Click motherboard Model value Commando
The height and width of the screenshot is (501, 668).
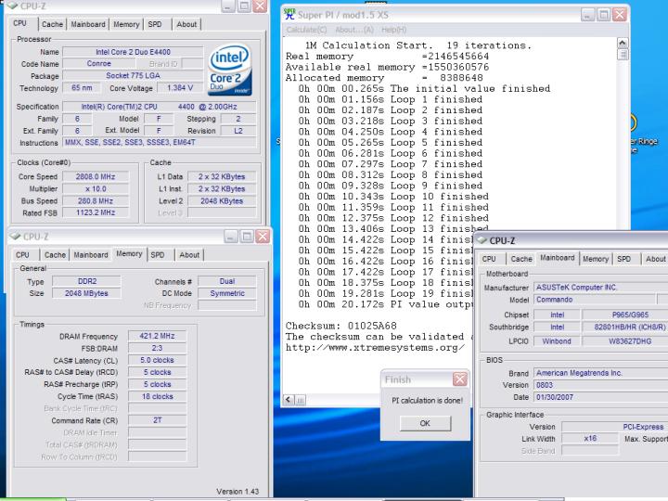(595, 300)
